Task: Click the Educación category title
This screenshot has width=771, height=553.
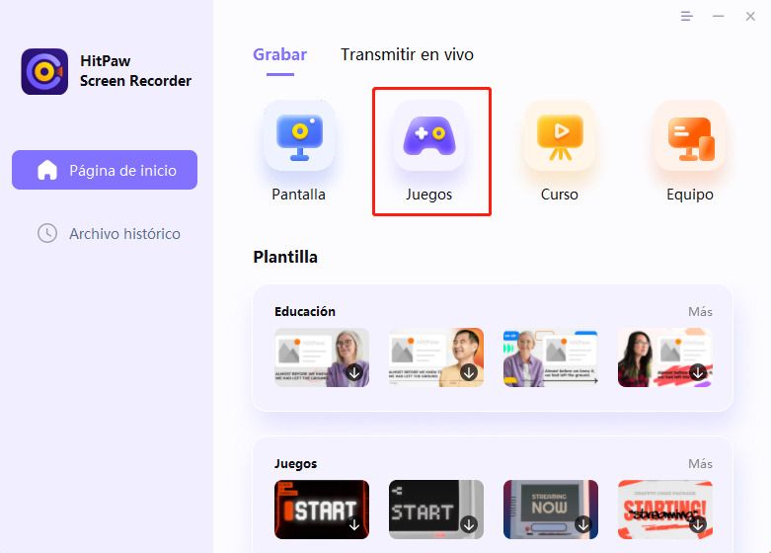Action: click(x=305, y=311)
